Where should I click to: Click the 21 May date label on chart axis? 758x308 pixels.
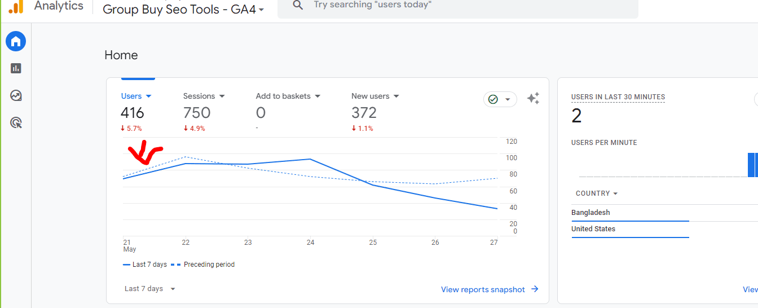pos(130,246)
